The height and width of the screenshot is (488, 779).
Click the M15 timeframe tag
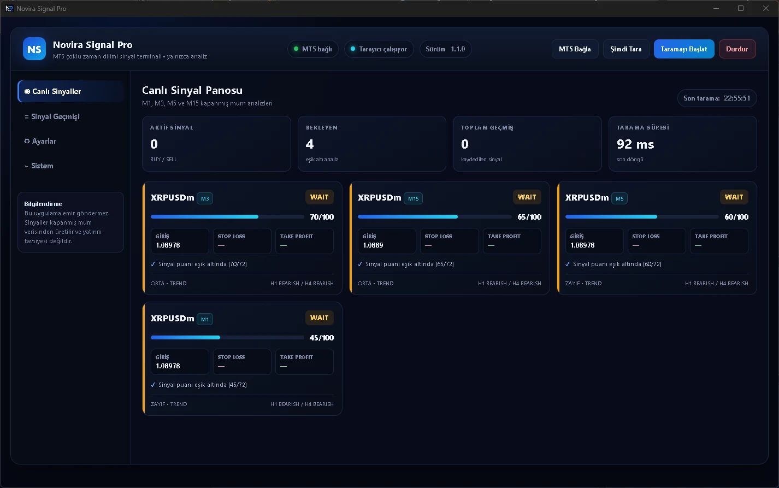pyautogui.click(x=413, y=198)
